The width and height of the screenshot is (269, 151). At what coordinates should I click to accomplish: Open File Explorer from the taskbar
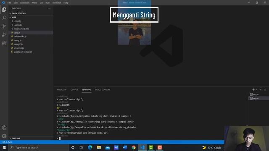point(99,147)
